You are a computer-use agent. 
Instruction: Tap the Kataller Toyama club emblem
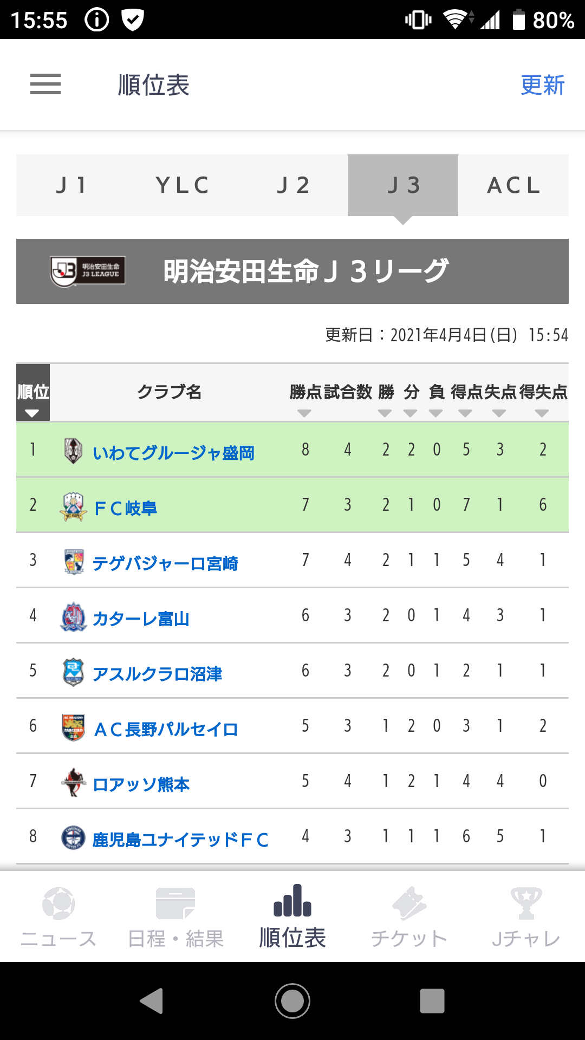coord(73,617)
